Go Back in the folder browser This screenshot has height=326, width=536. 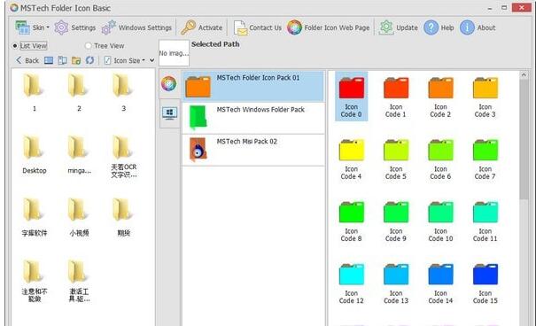coord(27,60)
